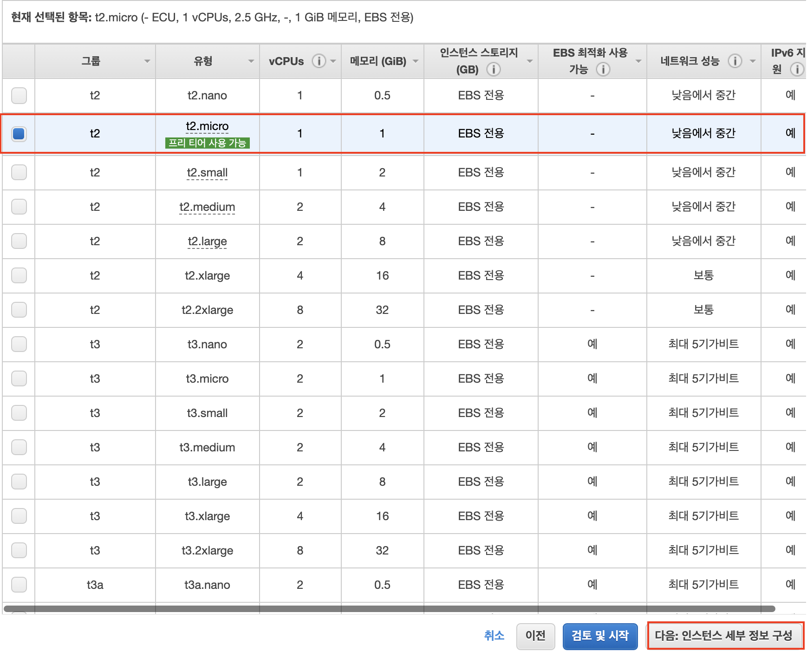Image resolution: width=807 pixels, height=652 pixels.
Task: Open the vCPUs column info icon
Action: click(319, 61)
